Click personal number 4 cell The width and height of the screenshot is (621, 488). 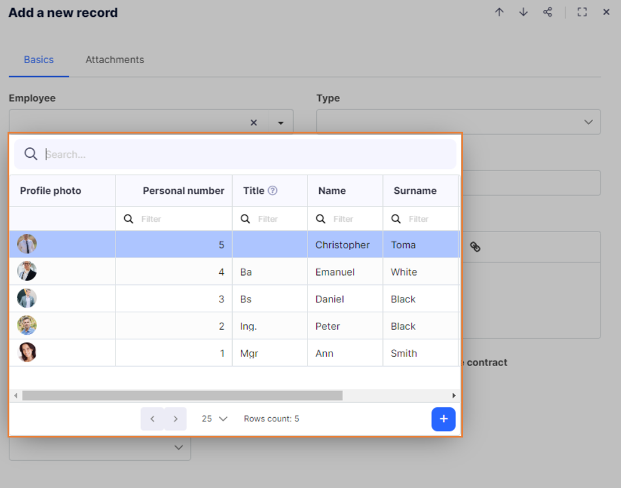click(x=174, y=272)
